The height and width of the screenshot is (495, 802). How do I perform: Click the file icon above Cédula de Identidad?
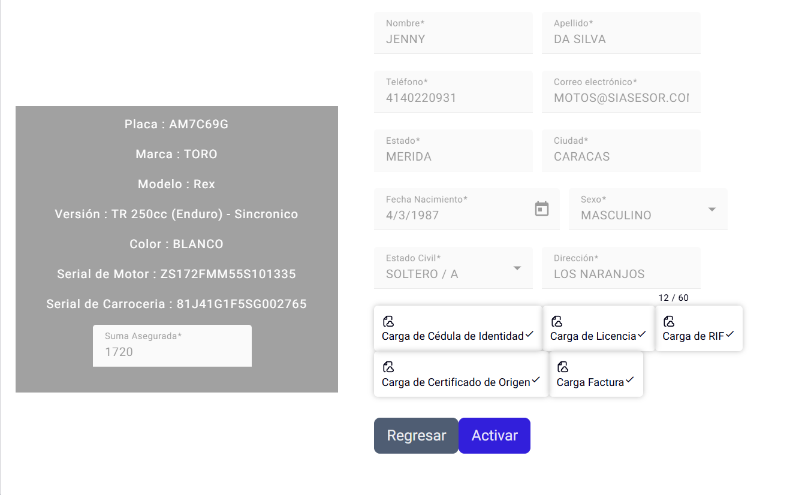click(388, 322)
